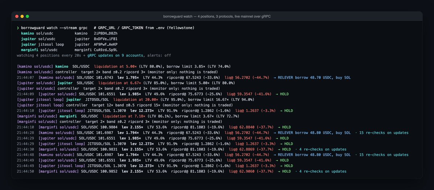
Task: Click 'borrow limit 3.85×' text
Action: (x=186, y=67)
